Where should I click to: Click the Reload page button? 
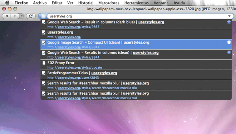coord(31,16)
